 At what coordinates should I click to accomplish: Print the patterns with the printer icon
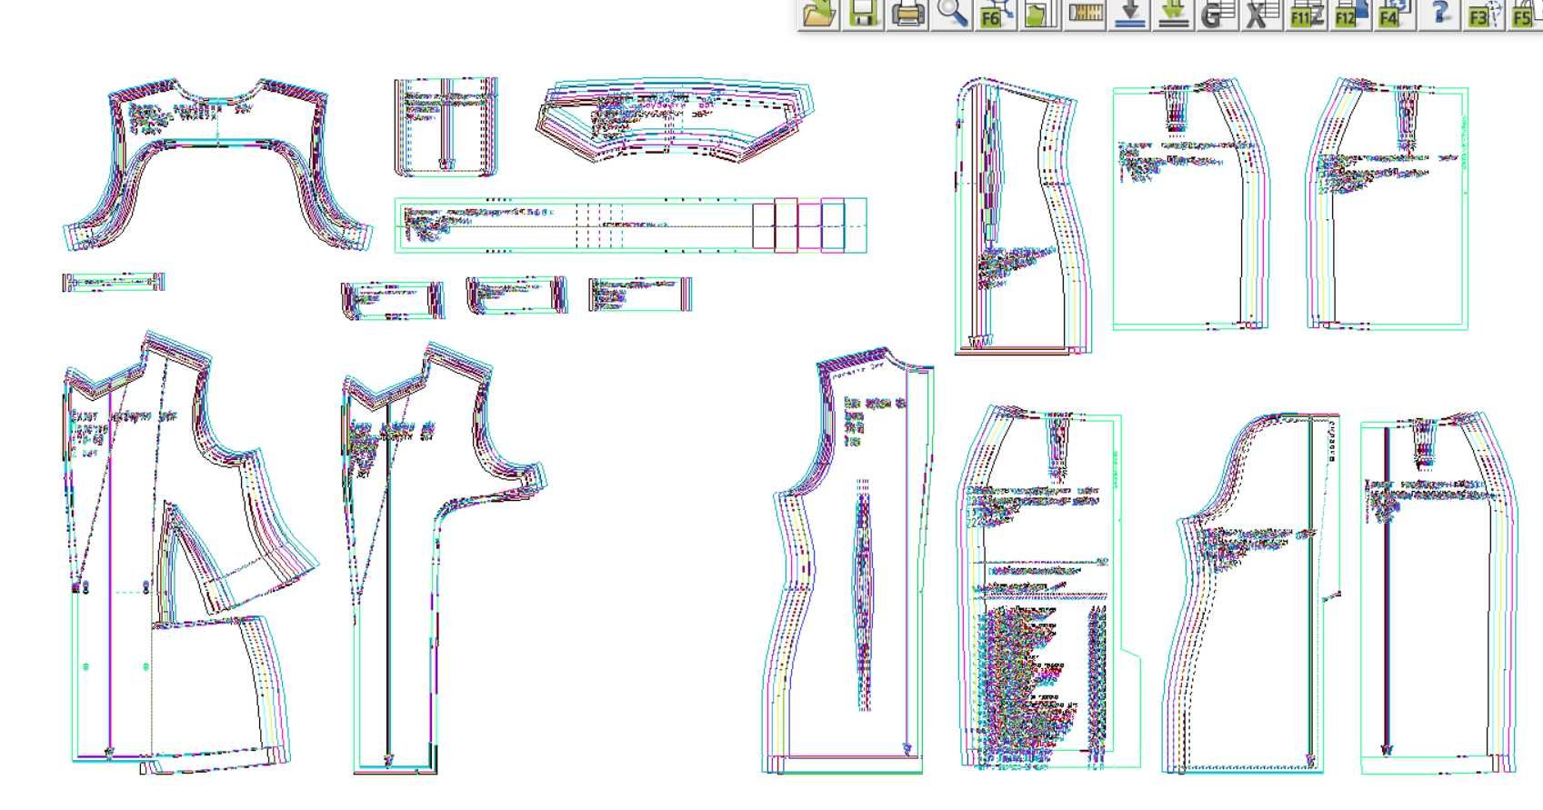click(907, 15)
